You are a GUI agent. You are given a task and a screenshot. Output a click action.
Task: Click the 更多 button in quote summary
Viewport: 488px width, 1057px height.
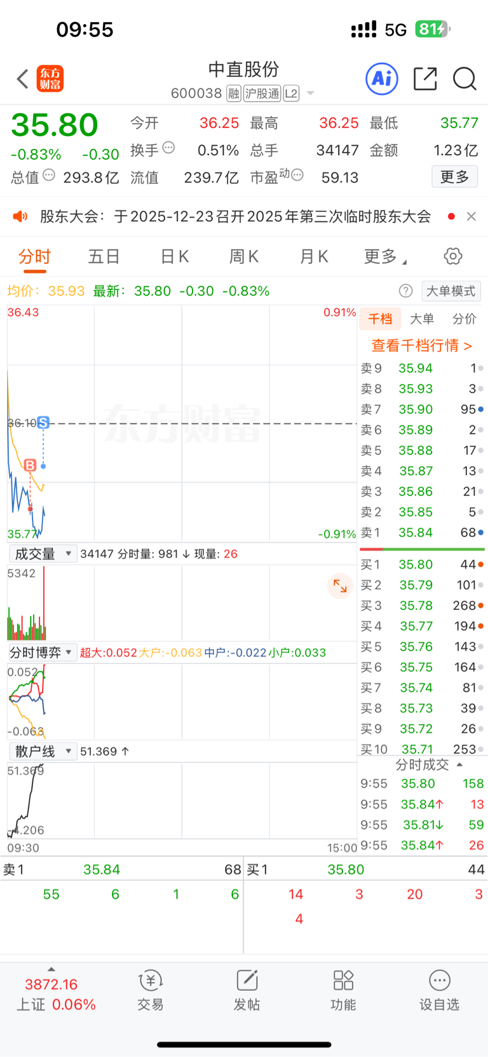tap(455, 177)
